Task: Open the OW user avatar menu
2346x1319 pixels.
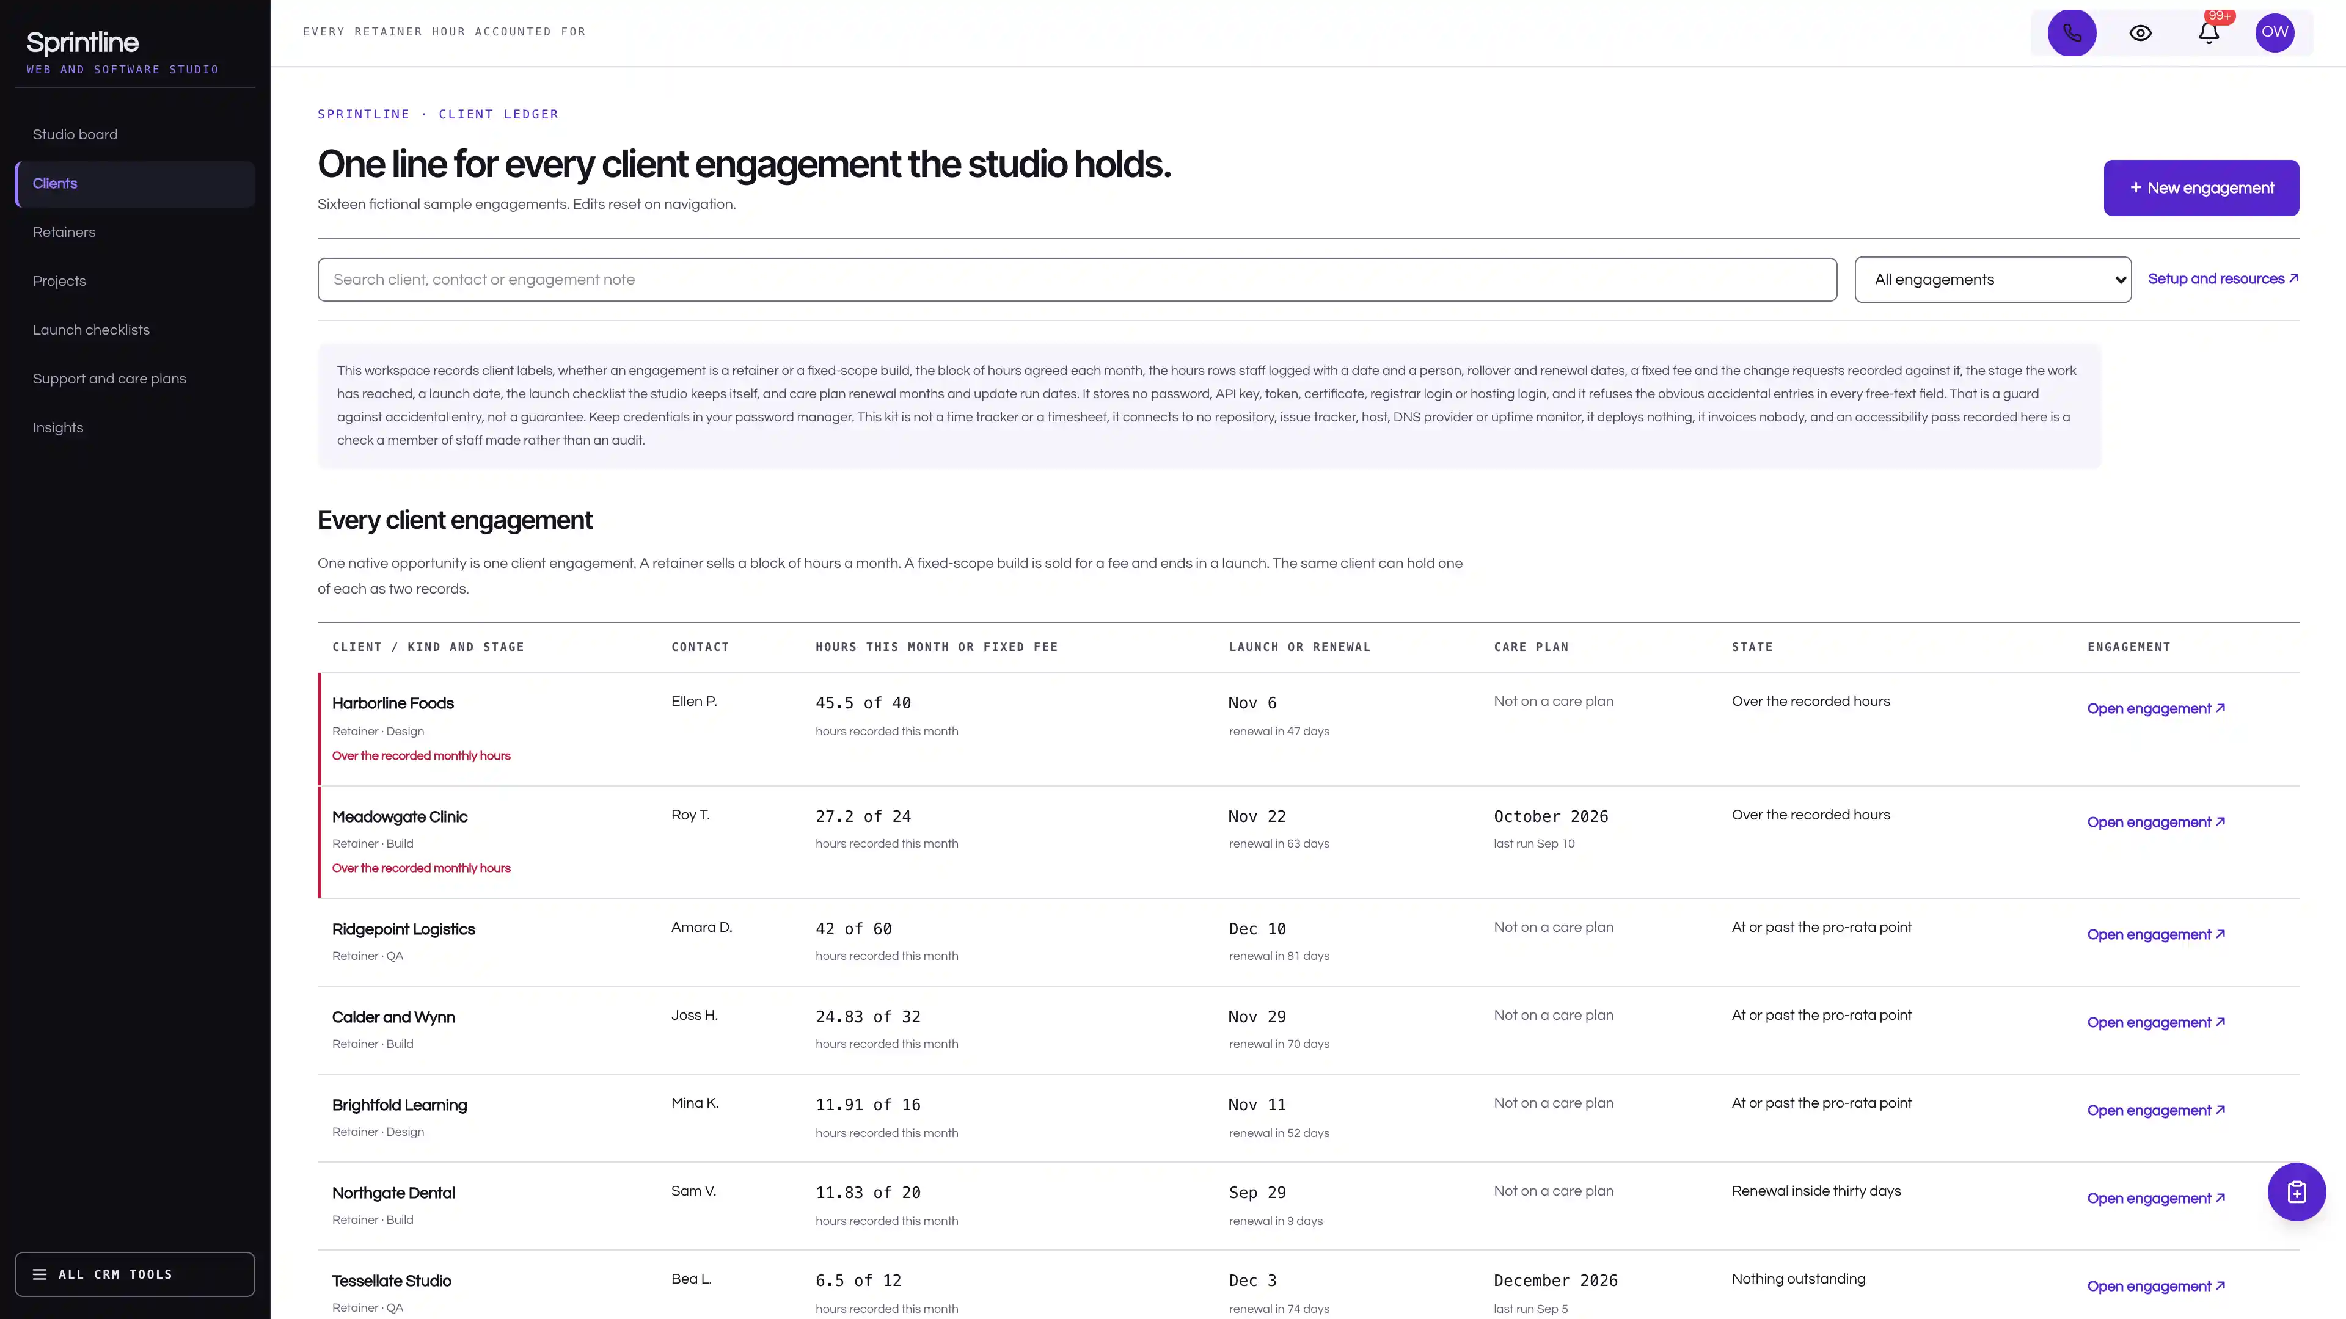Action: pyautogui.click(x=2275, y=32)
